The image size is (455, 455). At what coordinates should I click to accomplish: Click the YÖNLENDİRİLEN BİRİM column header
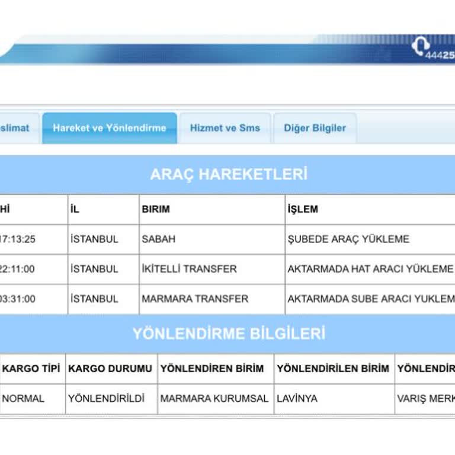[x=334, y=369]
